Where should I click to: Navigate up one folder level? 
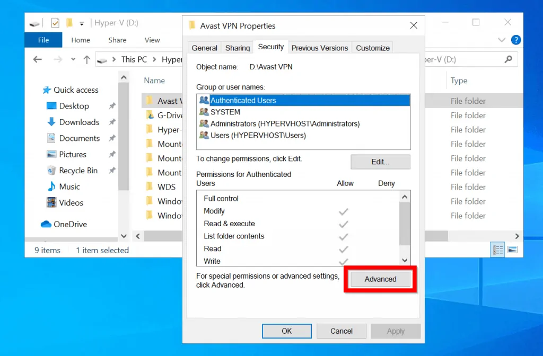[x=86, y=59]
